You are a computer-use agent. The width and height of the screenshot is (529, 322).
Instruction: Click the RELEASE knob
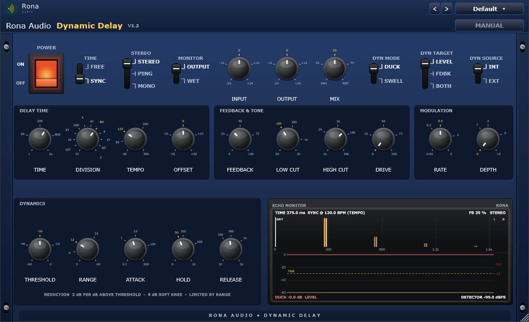click(231, 249)
